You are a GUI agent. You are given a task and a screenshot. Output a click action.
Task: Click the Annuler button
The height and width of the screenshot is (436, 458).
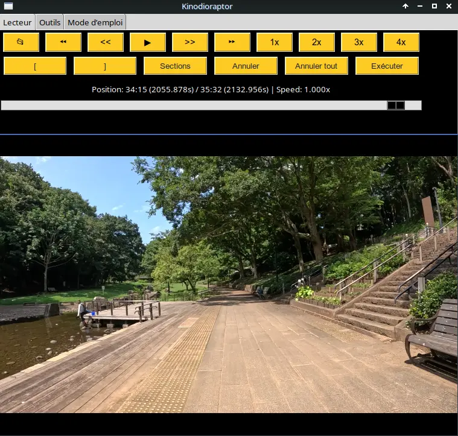tap(246, 66)
